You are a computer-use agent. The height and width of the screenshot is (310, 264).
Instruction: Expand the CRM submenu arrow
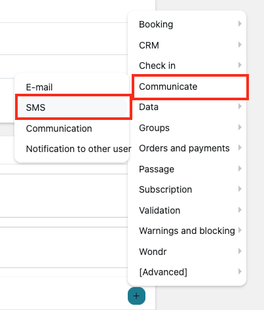pos(240,45)
